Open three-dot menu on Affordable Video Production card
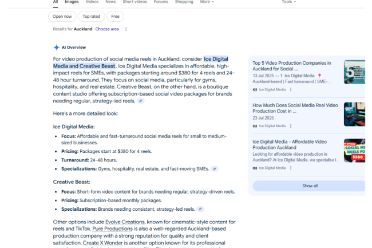The image size is (372, 248). click(x=291, y=168)
